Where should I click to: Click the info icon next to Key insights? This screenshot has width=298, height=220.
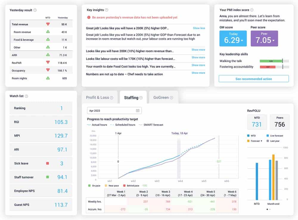[107, 10]
